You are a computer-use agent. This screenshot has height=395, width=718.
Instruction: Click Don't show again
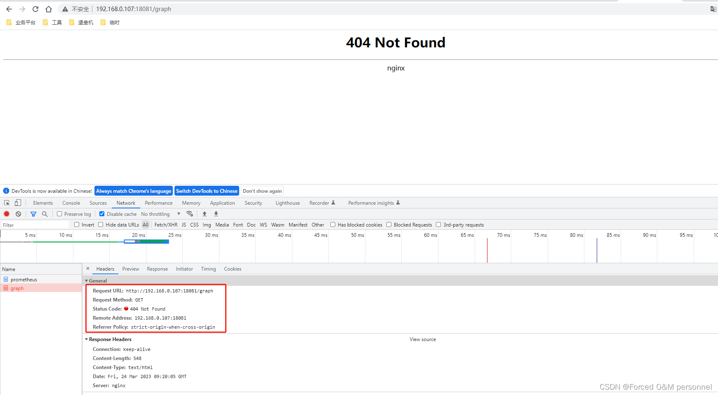pyautogui.click(x=262, y=191)
